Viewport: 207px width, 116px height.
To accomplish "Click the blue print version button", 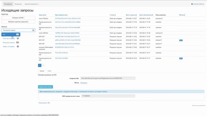I will pos(45,87).
